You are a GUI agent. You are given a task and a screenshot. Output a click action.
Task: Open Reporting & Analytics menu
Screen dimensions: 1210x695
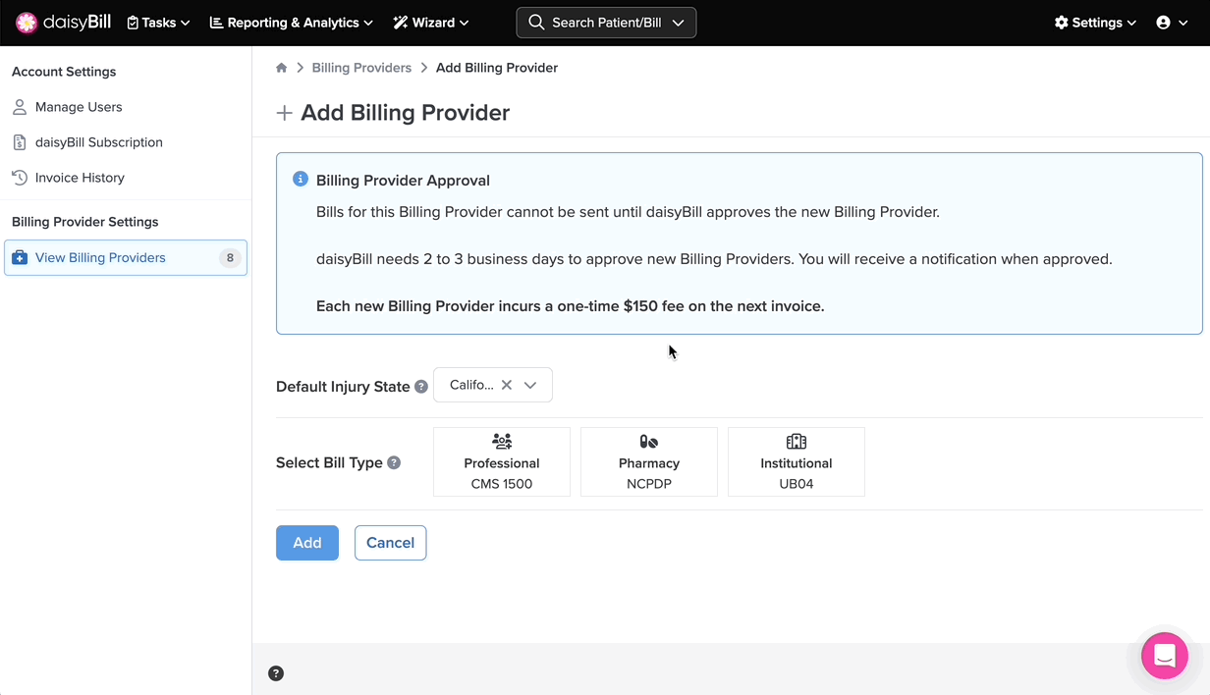point(292,23)
